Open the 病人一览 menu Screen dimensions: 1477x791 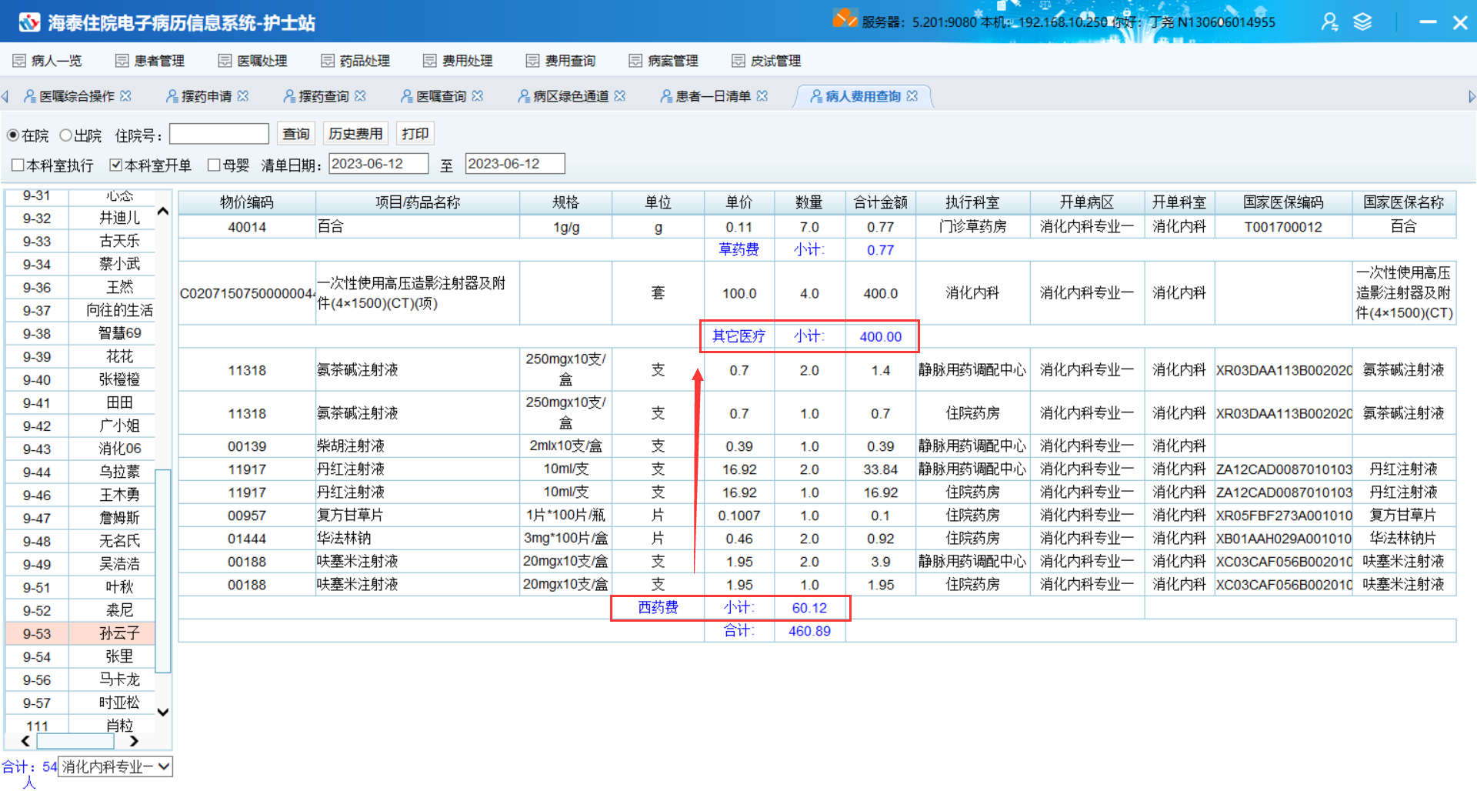click(x=47, y=61)
